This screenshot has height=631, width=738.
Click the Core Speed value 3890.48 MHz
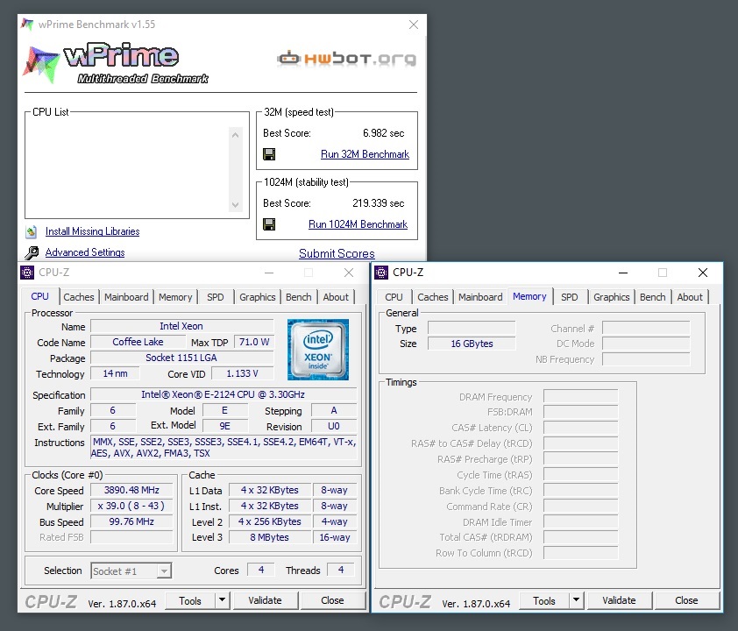tap(131, 490)
